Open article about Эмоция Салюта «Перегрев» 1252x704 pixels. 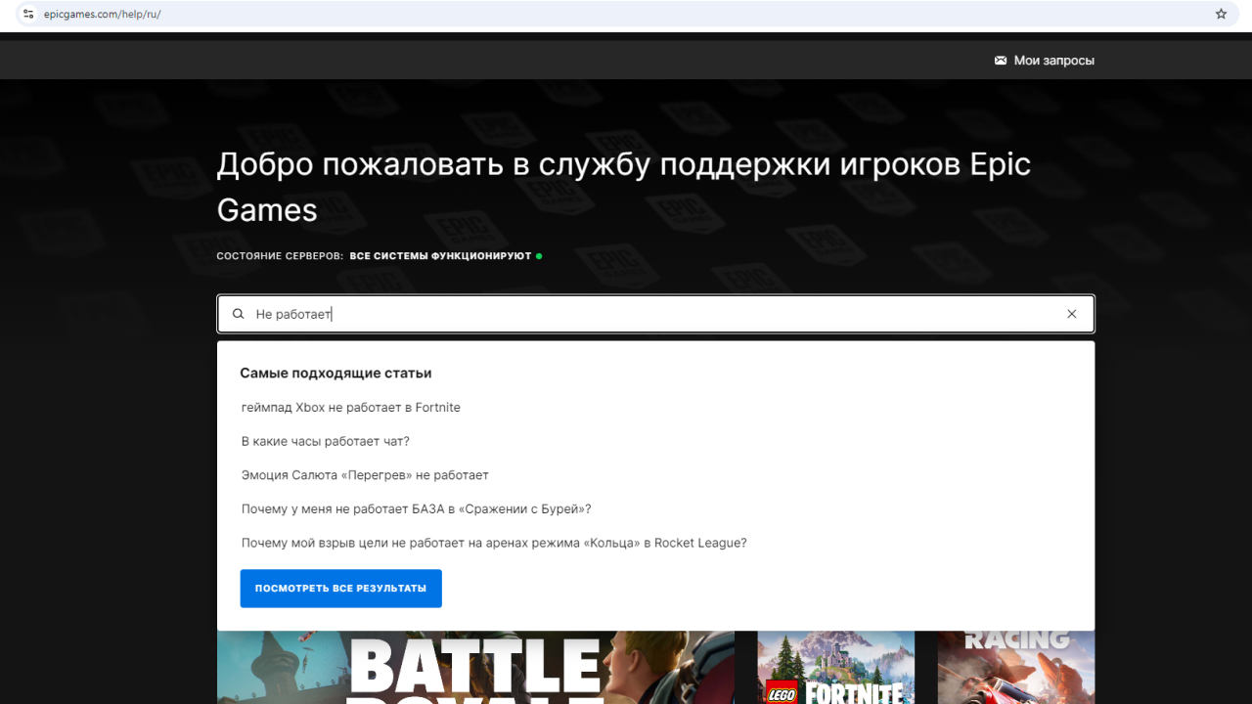point(365,475)
